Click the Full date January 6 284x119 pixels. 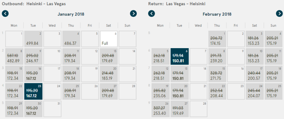coord(109,39)
